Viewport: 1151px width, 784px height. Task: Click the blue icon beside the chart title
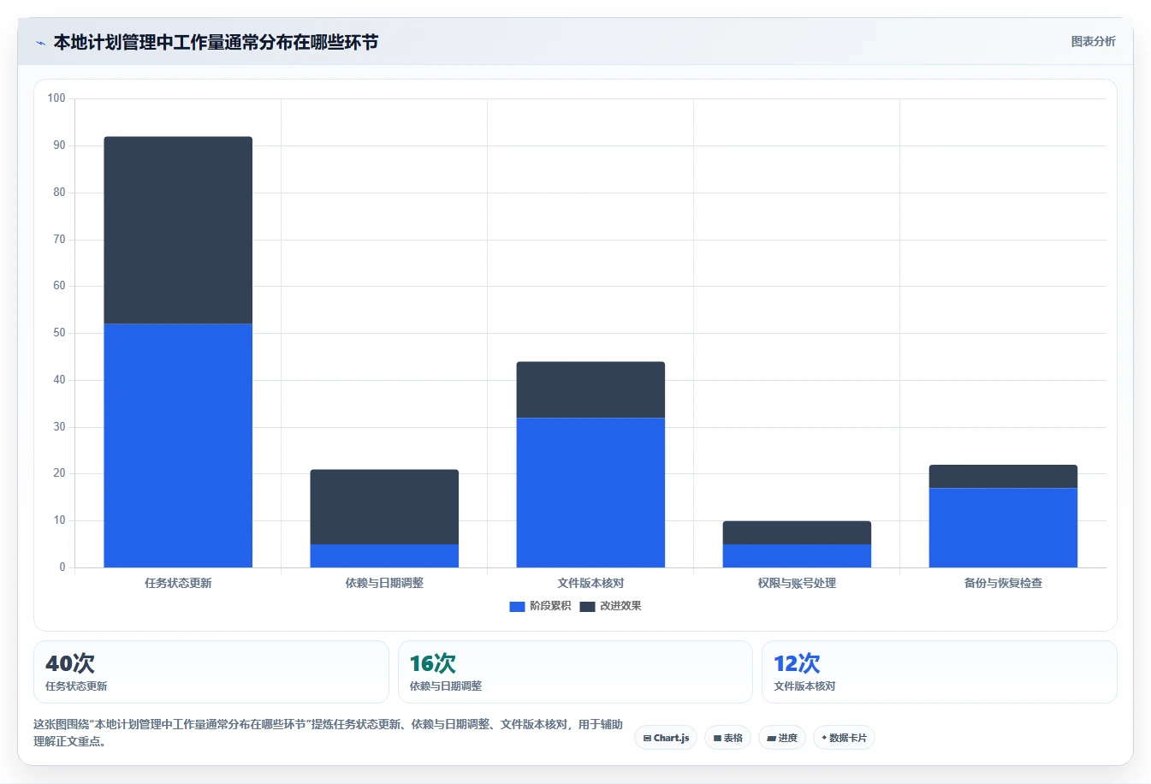coord(40,43)
